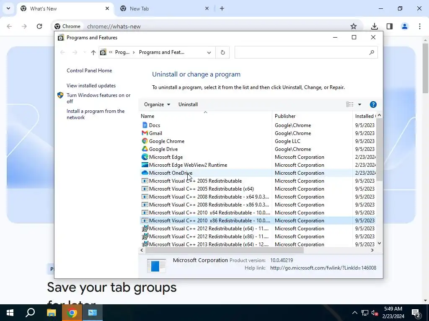Click the horizontal scrollbar in program list
This screenshot has width=429, height=321.
[x=224, y=250]
